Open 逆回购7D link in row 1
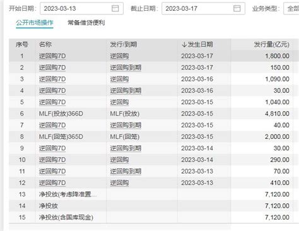 pyautogui.click(x=52, y=56)
